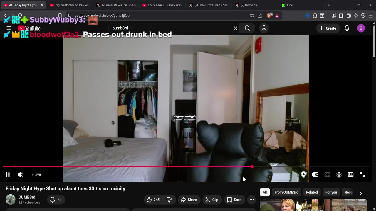
Task: Click install app icon in address bar
Action: point(252,16)
